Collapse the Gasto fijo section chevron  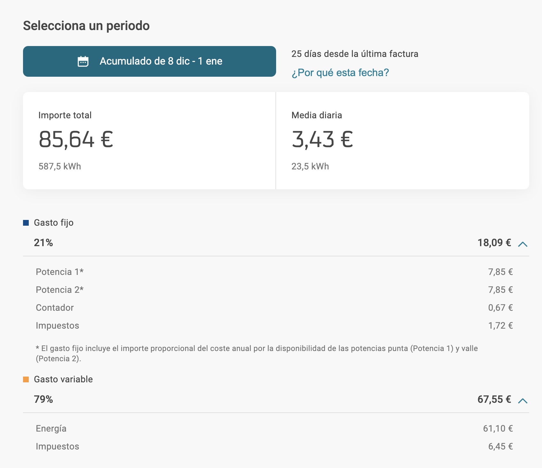[x=523, y=244]
